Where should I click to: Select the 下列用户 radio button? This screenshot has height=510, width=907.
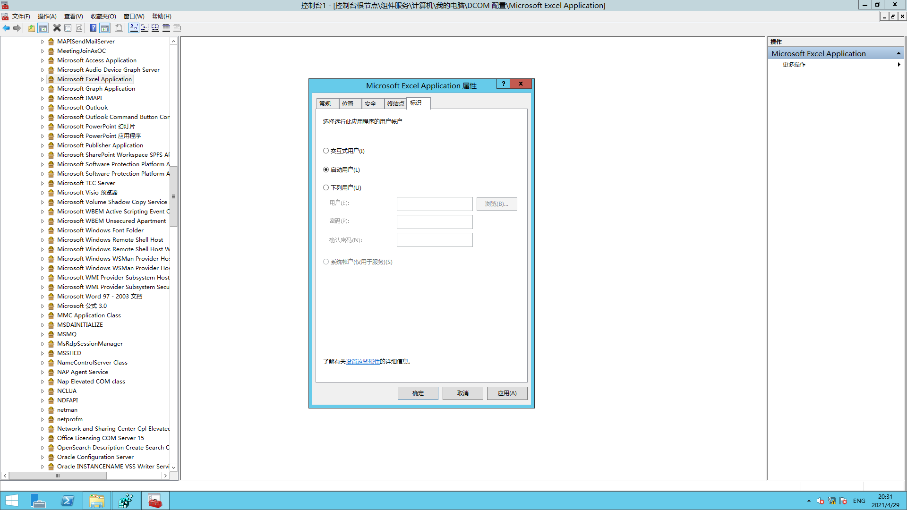tap(326, 187)
